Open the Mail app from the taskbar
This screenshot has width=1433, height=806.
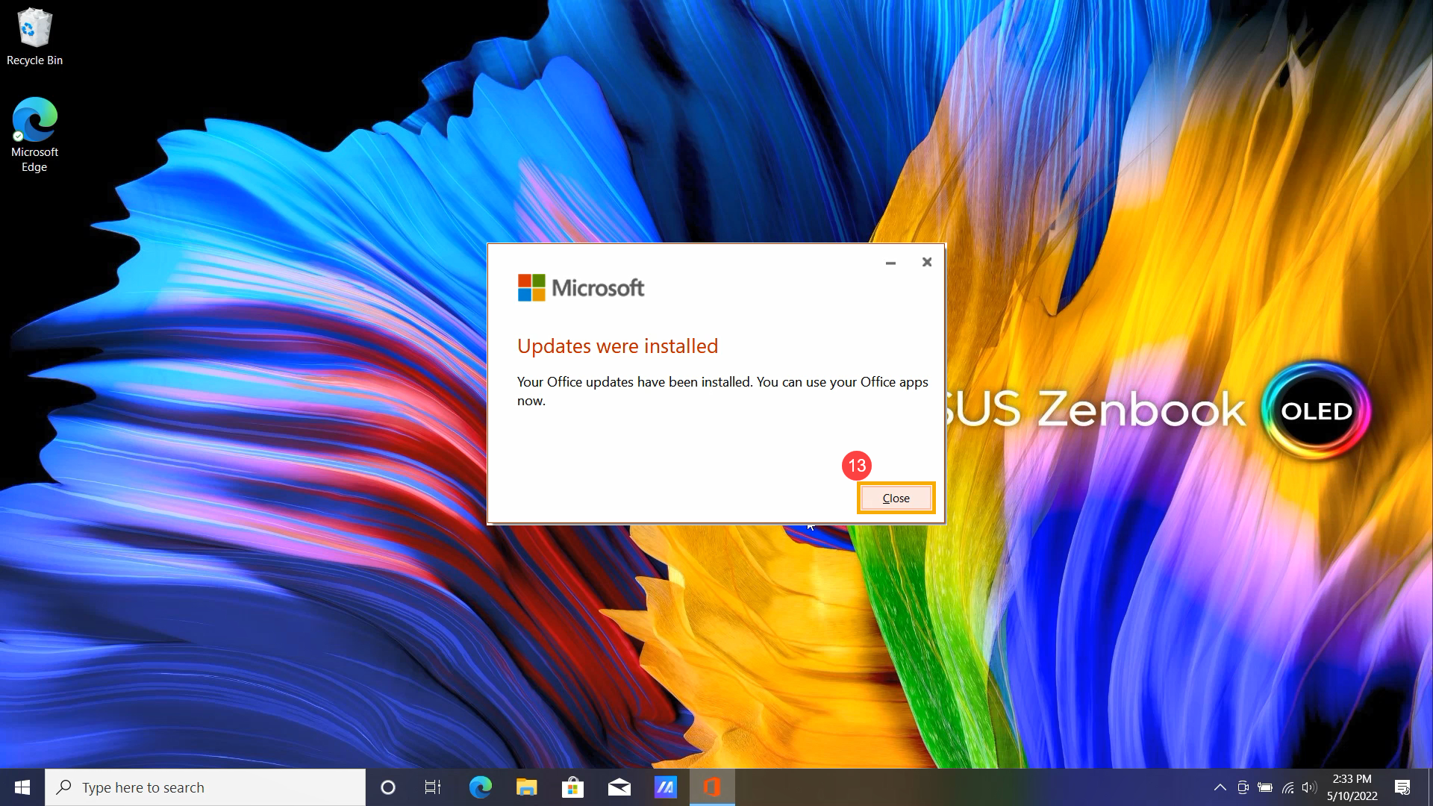[619, 787]
